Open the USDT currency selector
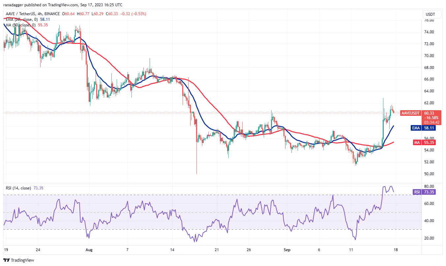The height and width of the screenshot is (266, 446). 431,14
